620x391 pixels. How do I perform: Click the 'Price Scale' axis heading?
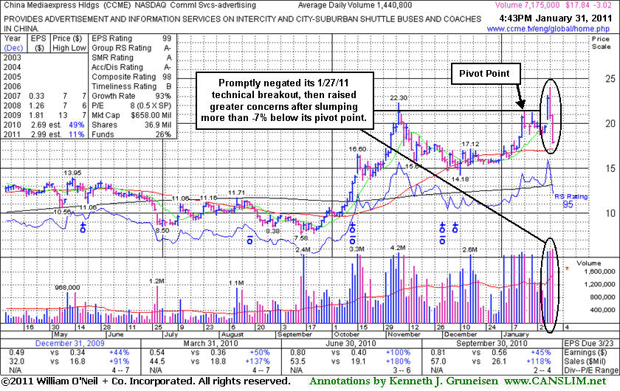(601, 43)
